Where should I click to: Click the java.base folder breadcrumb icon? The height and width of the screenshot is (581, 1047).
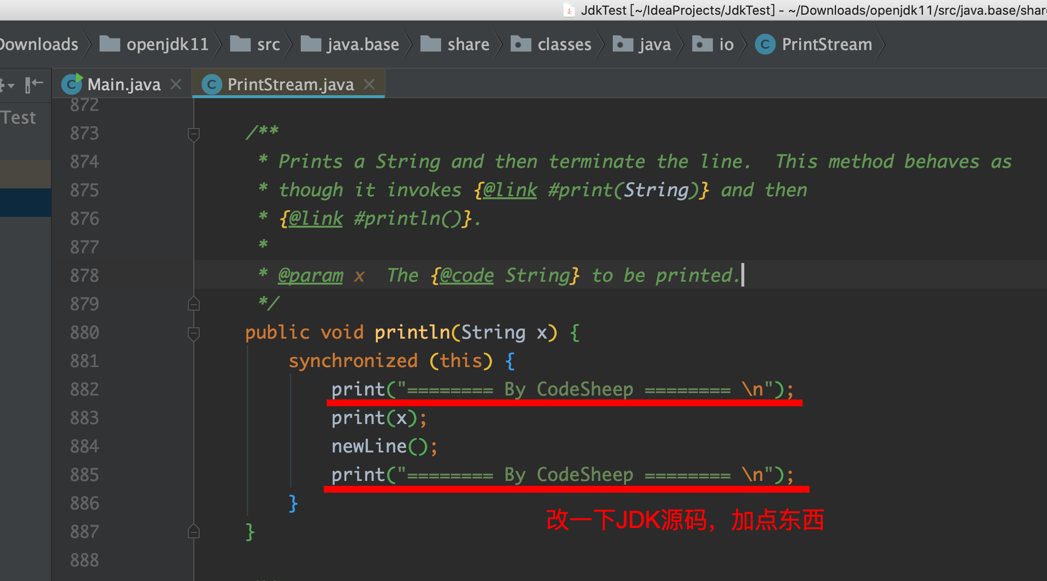[311, 44]
